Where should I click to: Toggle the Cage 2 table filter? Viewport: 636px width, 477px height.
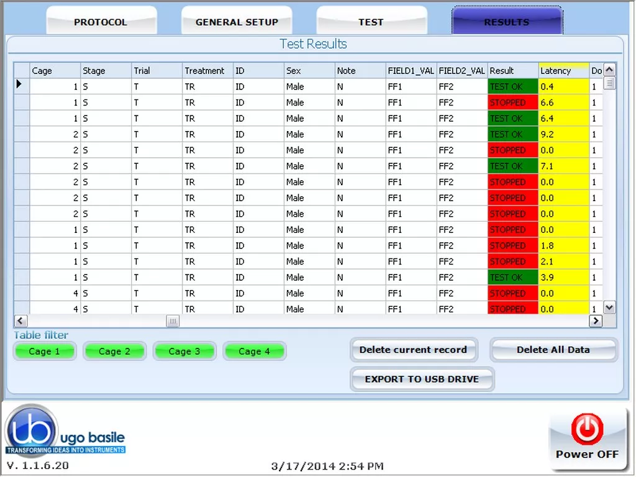pyautogui.click(x=114, y=351)
